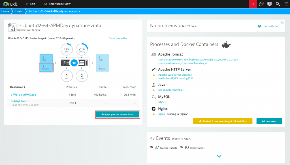The height and width of the screenshot is (165, 290).
Task: Sort by Transfer column header
Action: click(x=103, y=87)
